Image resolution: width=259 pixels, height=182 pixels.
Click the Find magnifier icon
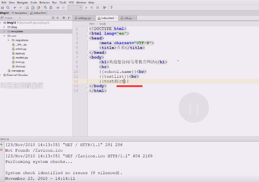(x=45, y=7)
